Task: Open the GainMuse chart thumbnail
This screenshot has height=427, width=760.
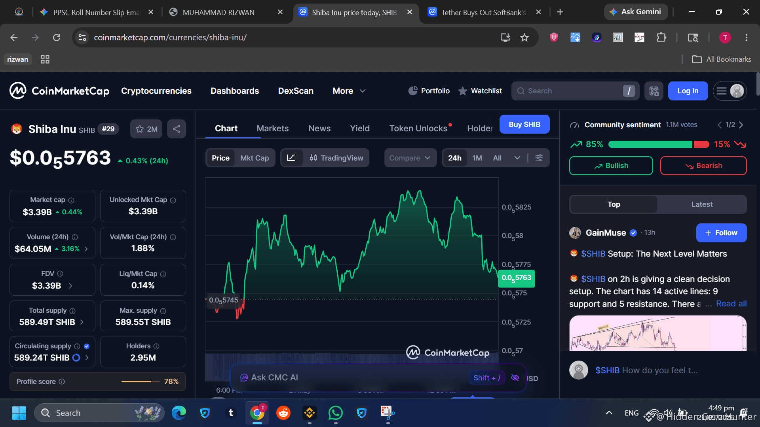Action: 658,333
